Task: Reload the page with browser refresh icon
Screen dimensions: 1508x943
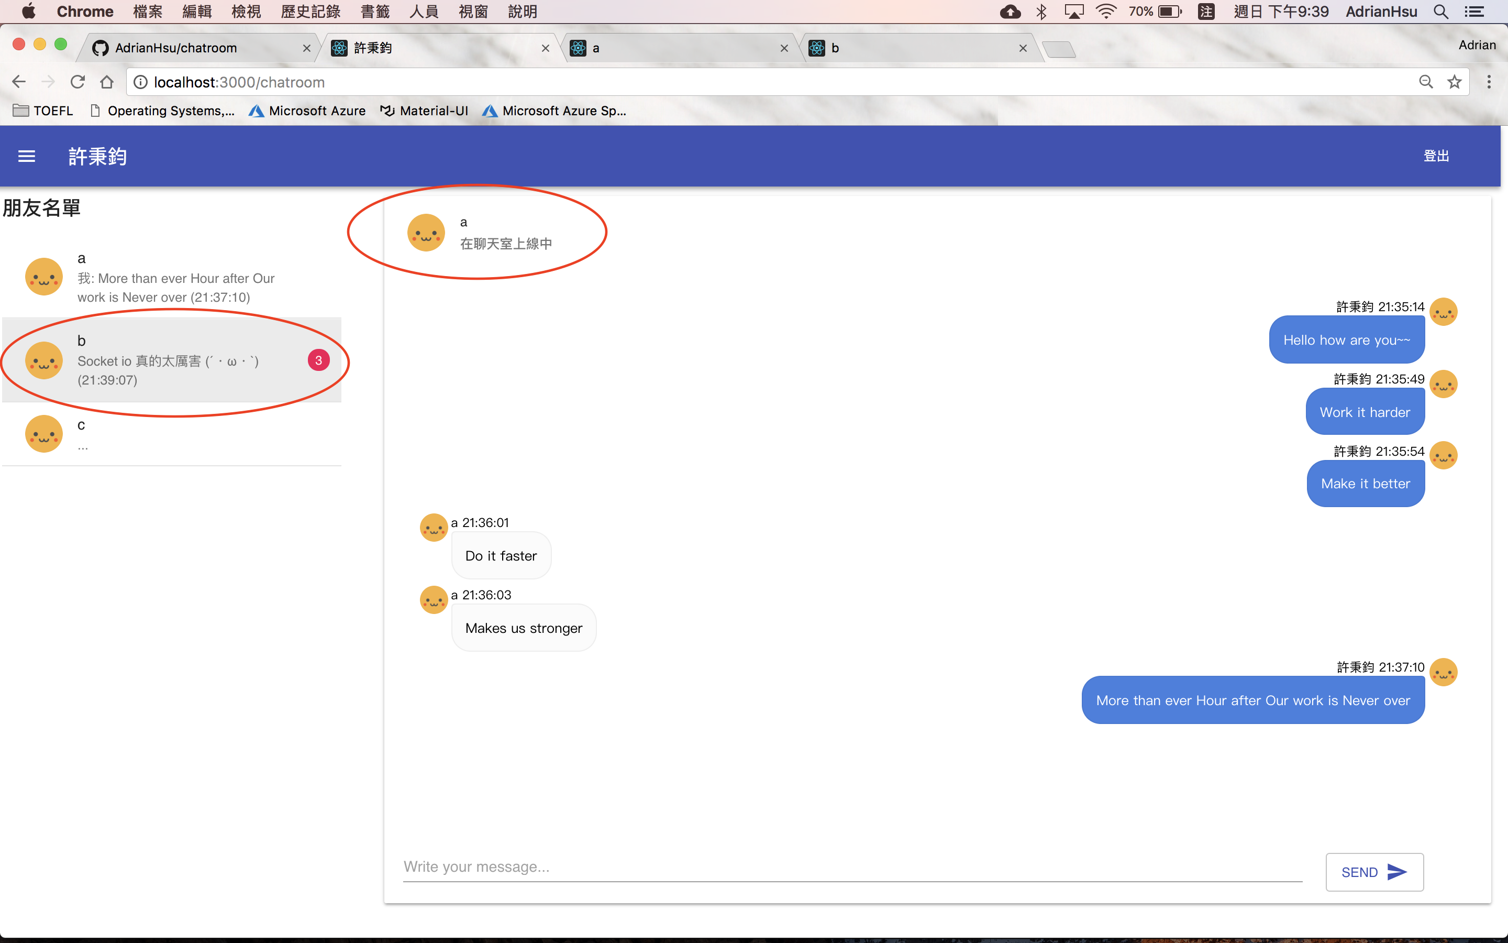Action: [77, 82]
